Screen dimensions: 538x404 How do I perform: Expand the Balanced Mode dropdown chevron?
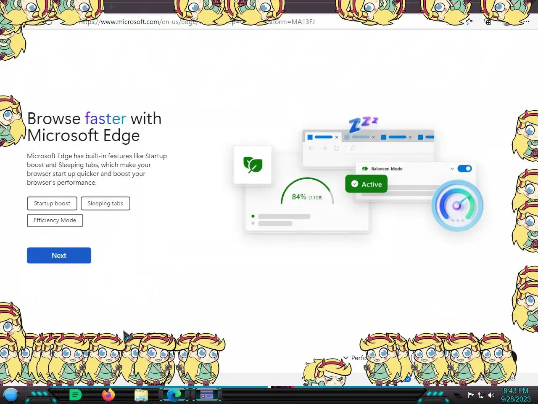[x=452, y=169]
